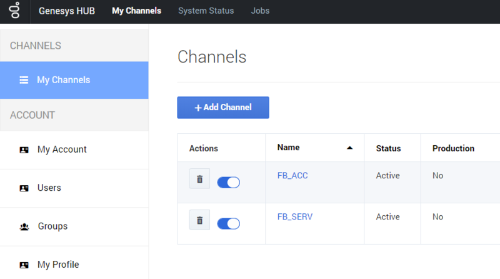Open the FB_SERV channel link
The width and height of the screenshot is (500, 279).
point(295,216)
